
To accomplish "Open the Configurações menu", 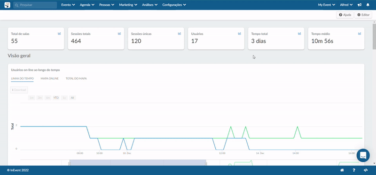I will click(x=174, y=5).
